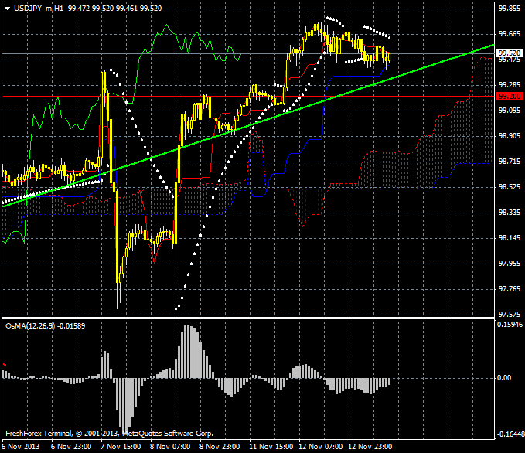Image resolution: width=525 pixels, height=453 pixels.
Task: Select the 7 Nov 15:00 time label
Action: click(118, 447)
